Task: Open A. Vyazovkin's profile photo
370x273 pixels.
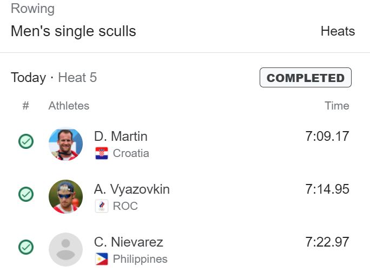Action: click(65, 196)
